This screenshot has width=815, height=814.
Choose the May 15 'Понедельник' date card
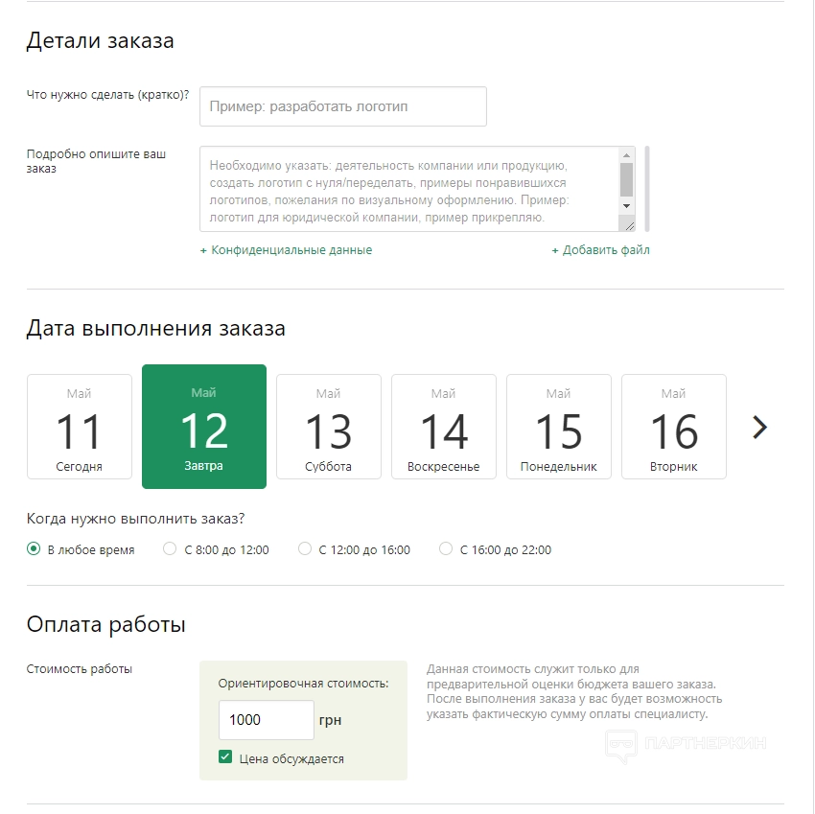click(x=559, y=427)
